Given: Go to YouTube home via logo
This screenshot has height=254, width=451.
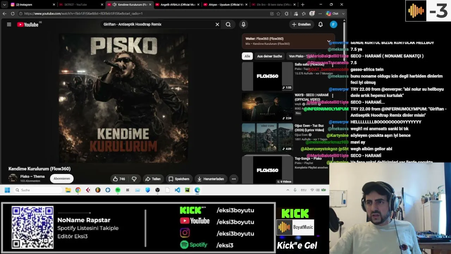Looking at the screenshot, I should [28, 24].
